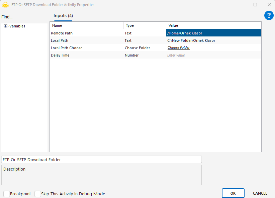Maximize the properties dialog window
Image resolution: width=275 pixels, height=198 pixels.
pos(255,5)
